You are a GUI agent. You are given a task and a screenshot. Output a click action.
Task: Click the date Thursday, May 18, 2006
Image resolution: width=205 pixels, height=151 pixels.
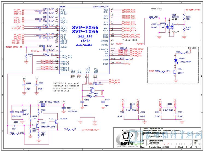tap(159, 147)
